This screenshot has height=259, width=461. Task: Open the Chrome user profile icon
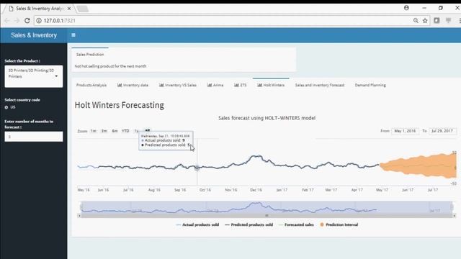point(406,8)
